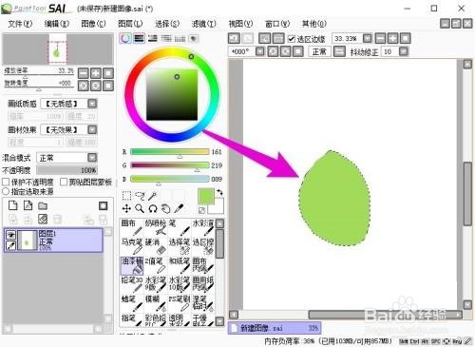
Task: Toggle the swatches panel icon
Action: pos(180,38)
